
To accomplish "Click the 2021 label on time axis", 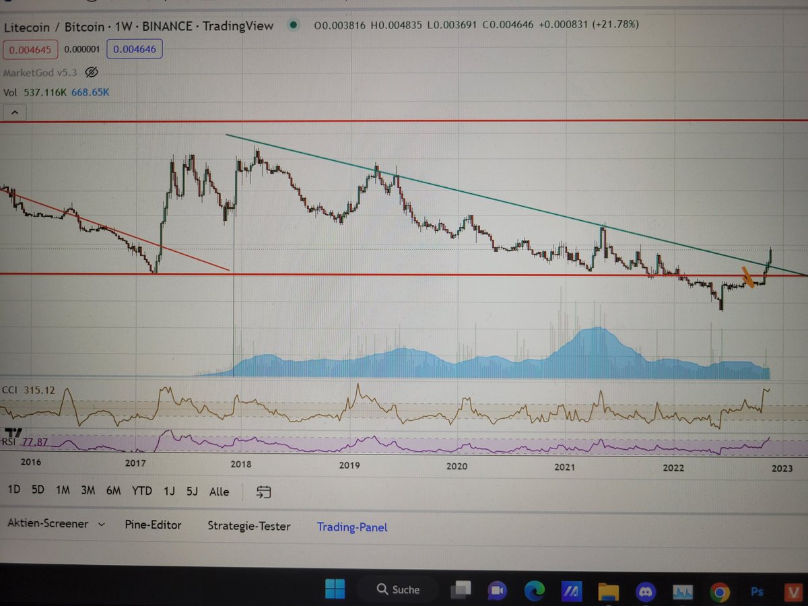I will click(x=564, y=467).
